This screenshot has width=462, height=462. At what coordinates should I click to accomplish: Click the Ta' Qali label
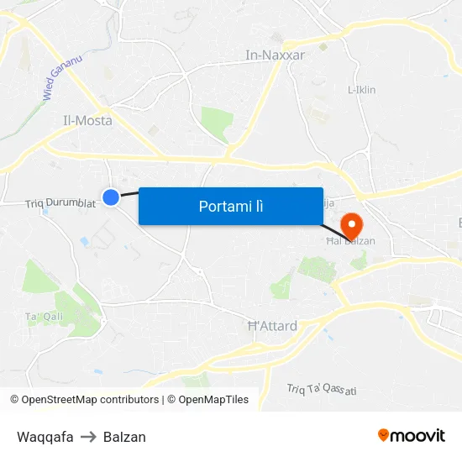[45, 317]
